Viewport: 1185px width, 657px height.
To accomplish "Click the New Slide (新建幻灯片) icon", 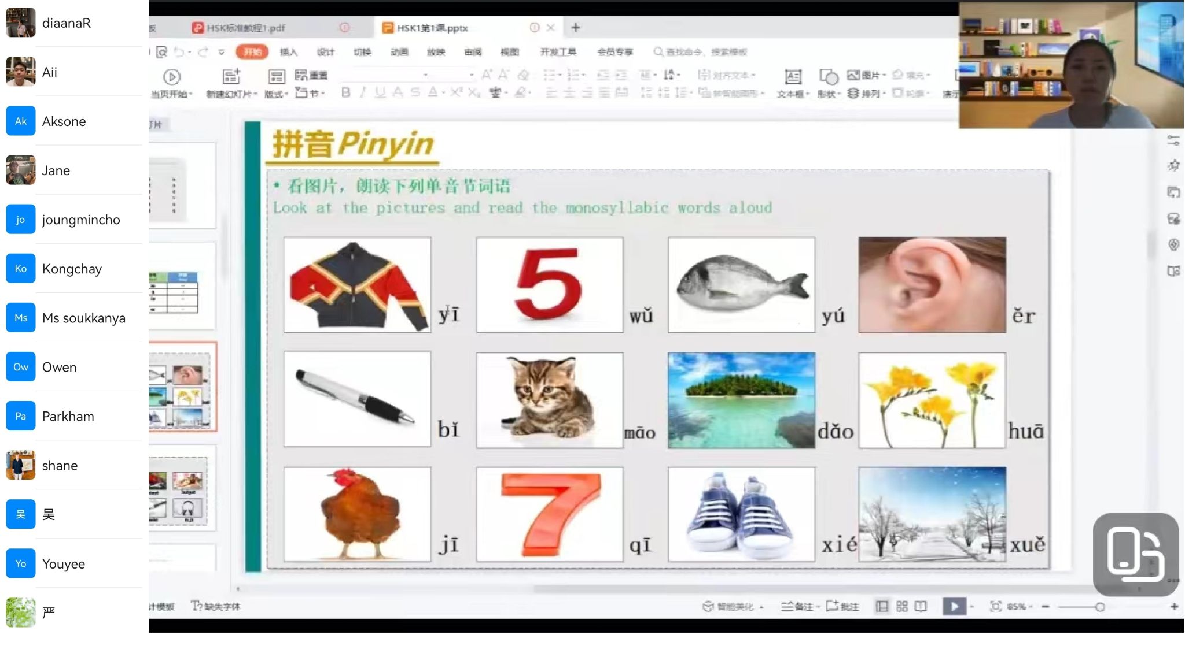I will point(231,76).
